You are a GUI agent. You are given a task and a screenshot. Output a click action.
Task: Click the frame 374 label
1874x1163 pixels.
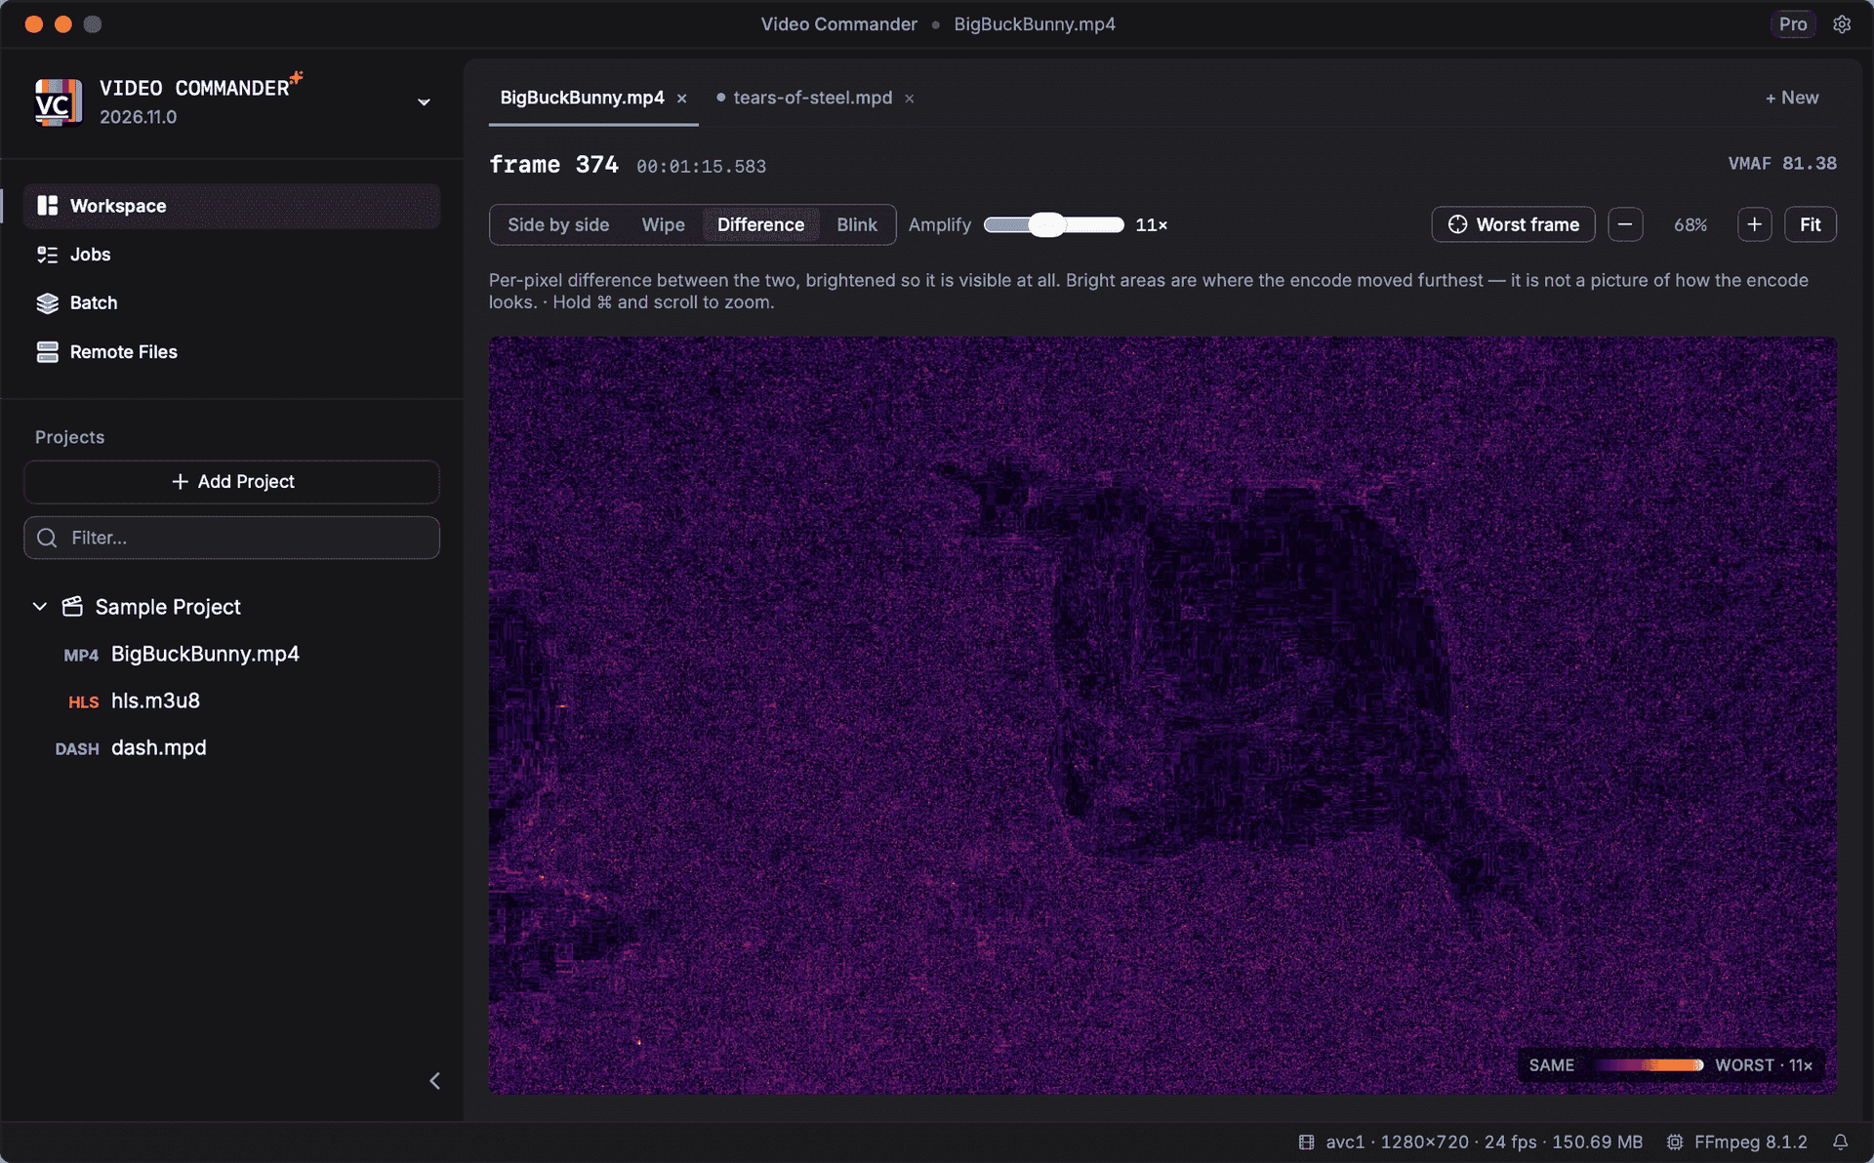pyautogui.click(x=553, y=164)
